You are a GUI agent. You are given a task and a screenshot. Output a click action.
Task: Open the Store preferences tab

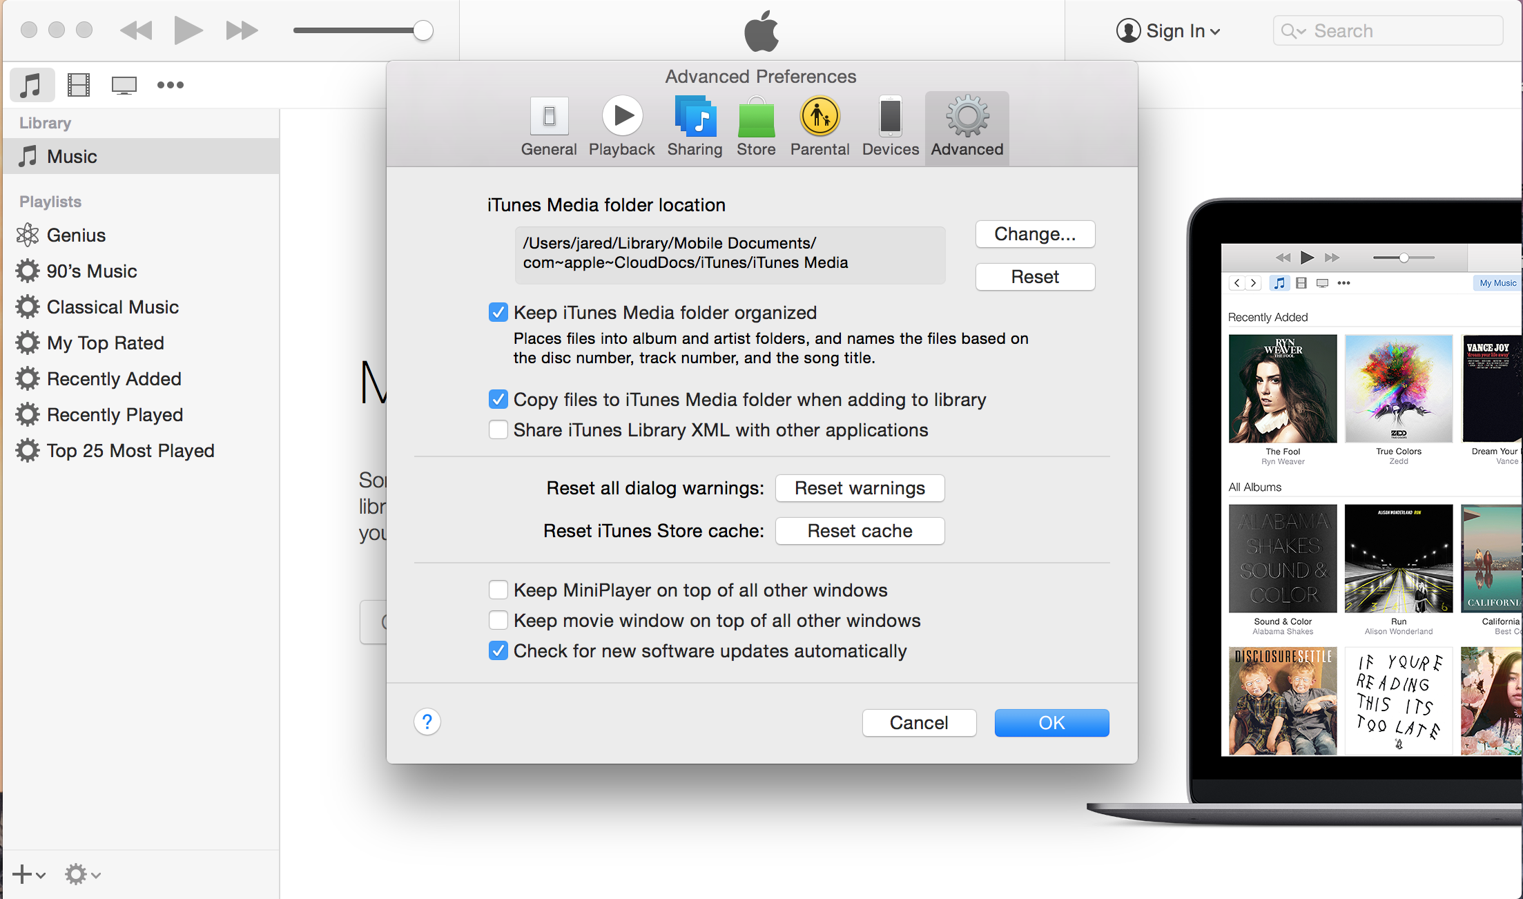point(756,128)
